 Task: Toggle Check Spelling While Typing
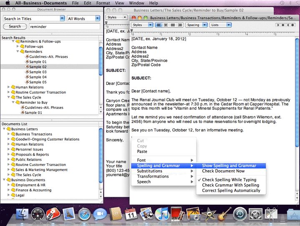click(x=229, y=180)
